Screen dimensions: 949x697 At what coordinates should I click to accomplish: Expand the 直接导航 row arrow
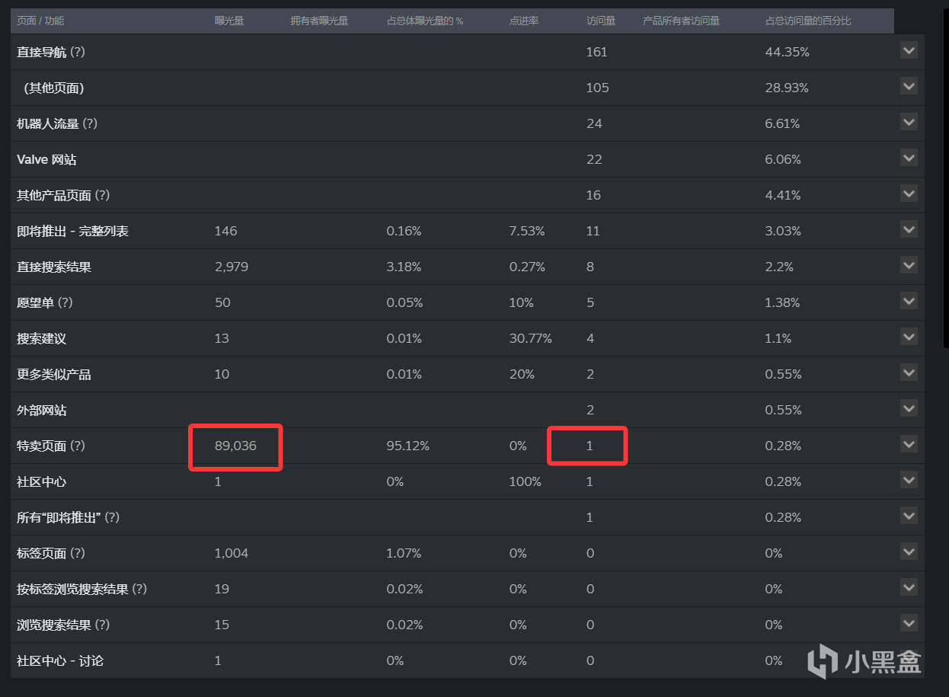[x=909, y=51]
